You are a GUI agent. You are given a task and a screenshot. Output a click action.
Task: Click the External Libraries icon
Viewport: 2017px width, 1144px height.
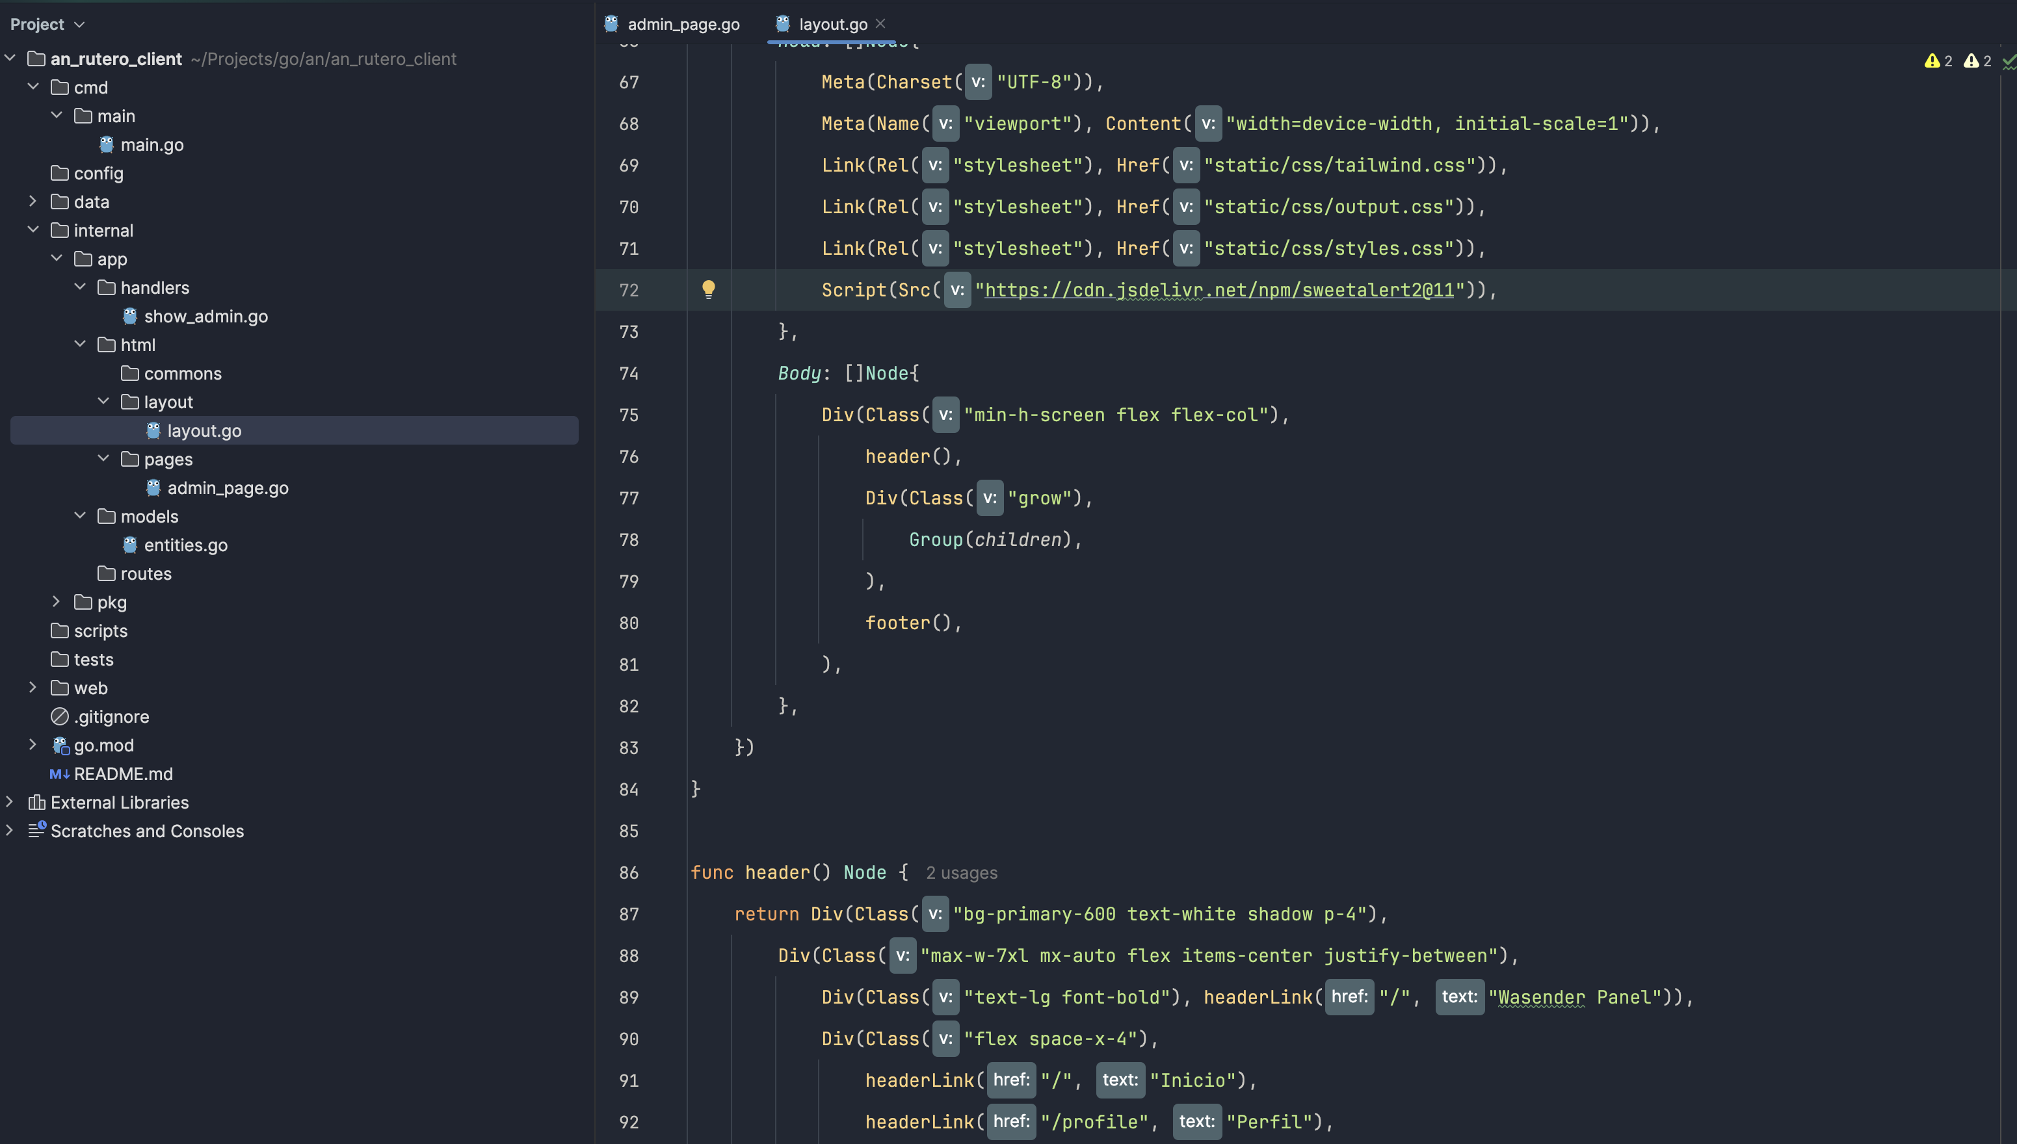click(37, 802)
